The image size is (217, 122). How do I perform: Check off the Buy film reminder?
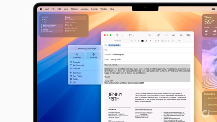pos(205,98)
